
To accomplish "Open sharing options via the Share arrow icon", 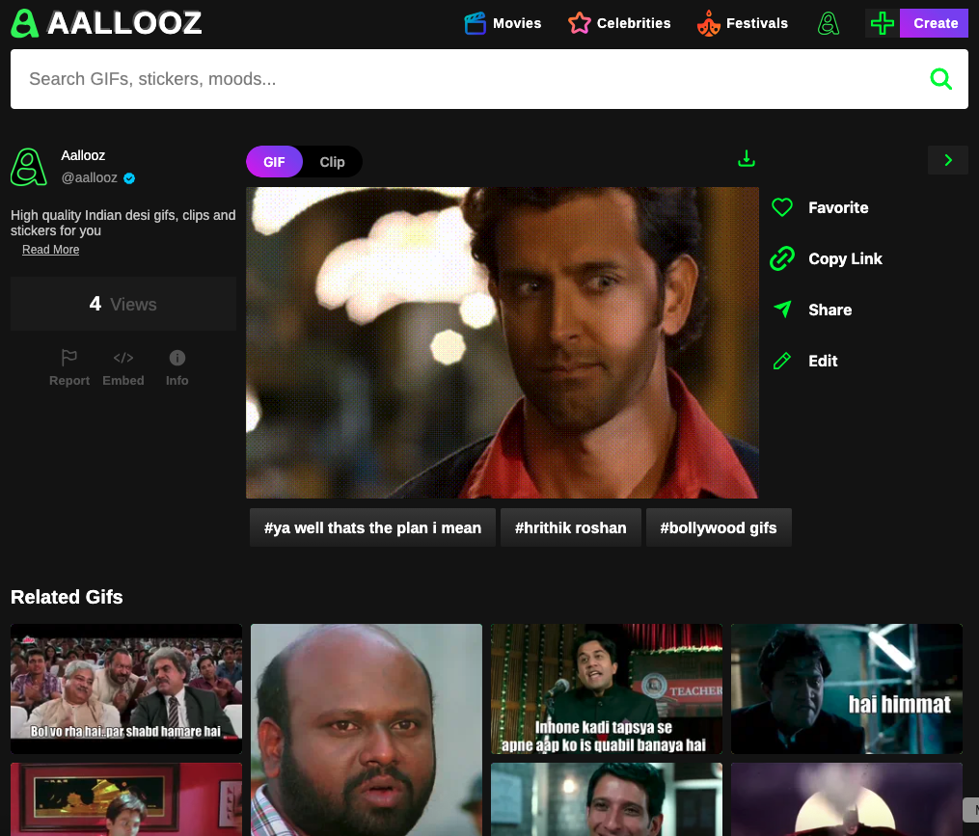I will click(x=782, y=310).
